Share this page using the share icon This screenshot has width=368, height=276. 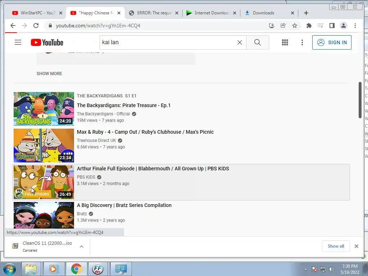283,26
